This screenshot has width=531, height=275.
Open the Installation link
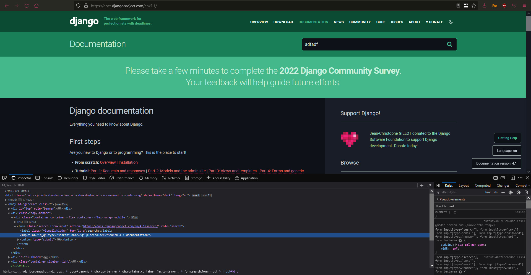click(128, 162)
